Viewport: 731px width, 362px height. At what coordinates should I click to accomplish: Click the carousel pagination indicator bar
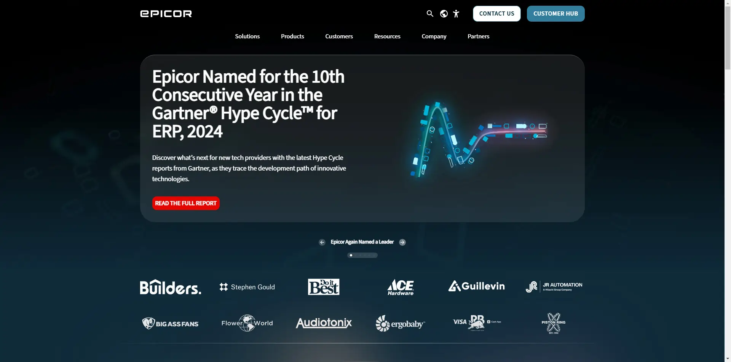[362, 255]
